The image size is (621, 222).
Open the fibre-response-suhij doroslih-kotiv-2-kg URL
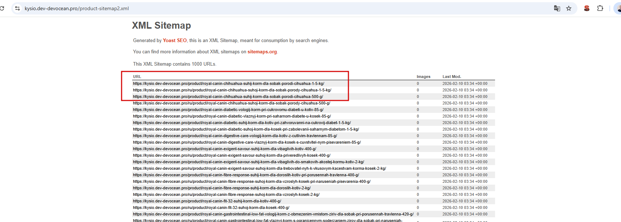click(x=222, y=188)
